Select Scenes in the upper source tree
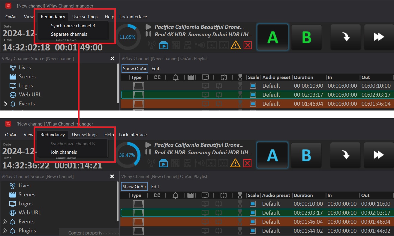 (x=27, y=77)
